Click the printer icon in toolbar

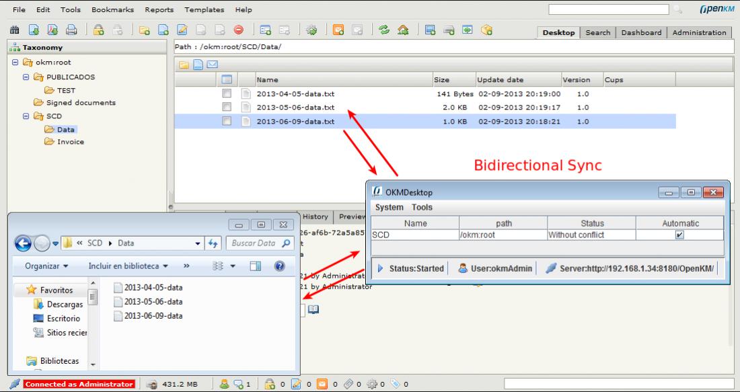pos(72,31)
